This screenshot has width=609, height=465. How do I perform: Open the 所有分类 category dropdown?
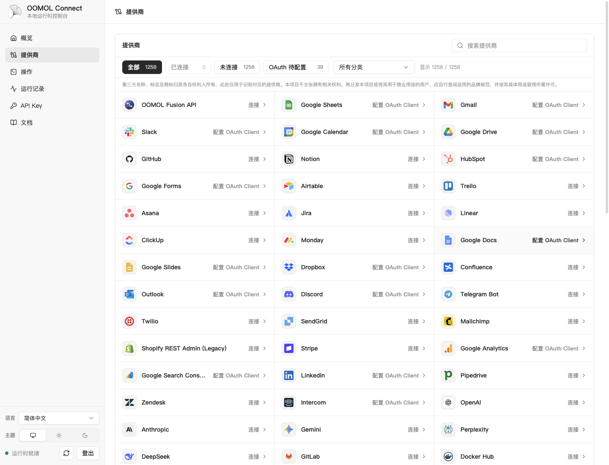pos(374,67)
